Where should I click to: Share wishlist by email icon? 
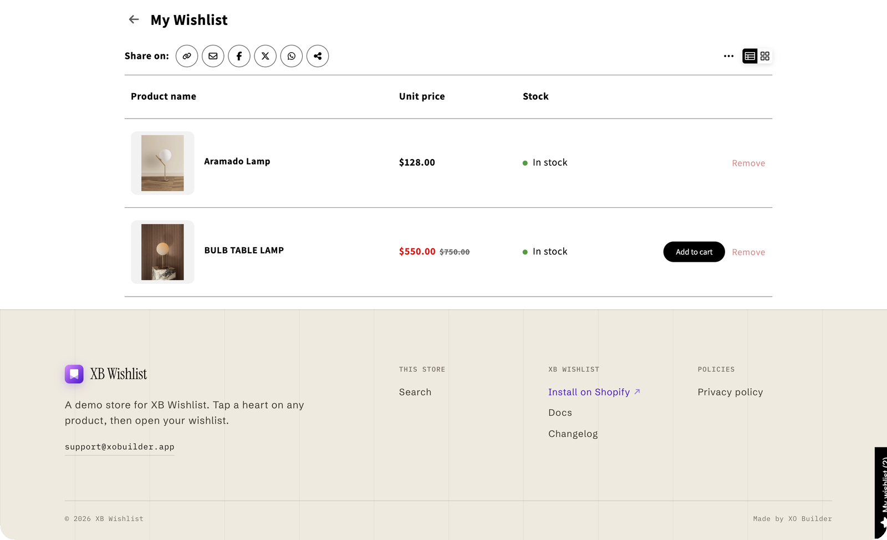[x=213, y=56]
